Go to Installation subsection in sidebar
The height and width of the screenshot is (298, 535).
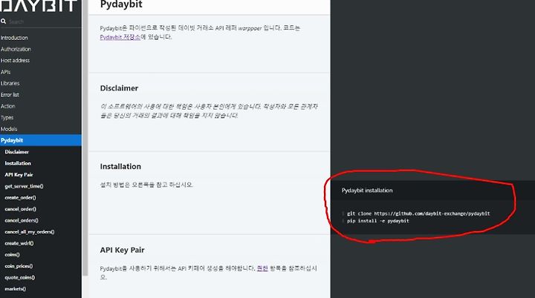[x=18, y=164]
